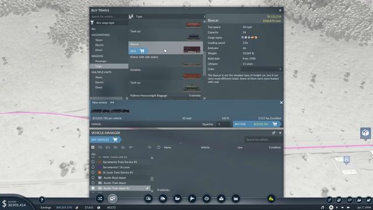The height and width of the screenshot is (210, 373).
Task: Click the rename pencil on Austin Train depot #2
Action: pyautogui.click(x=147, y=188)
